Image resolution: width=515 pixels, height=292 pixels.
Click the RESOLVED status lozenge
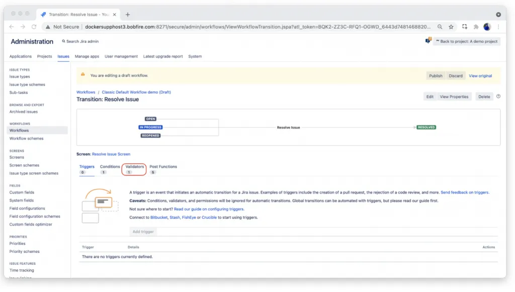426,127
